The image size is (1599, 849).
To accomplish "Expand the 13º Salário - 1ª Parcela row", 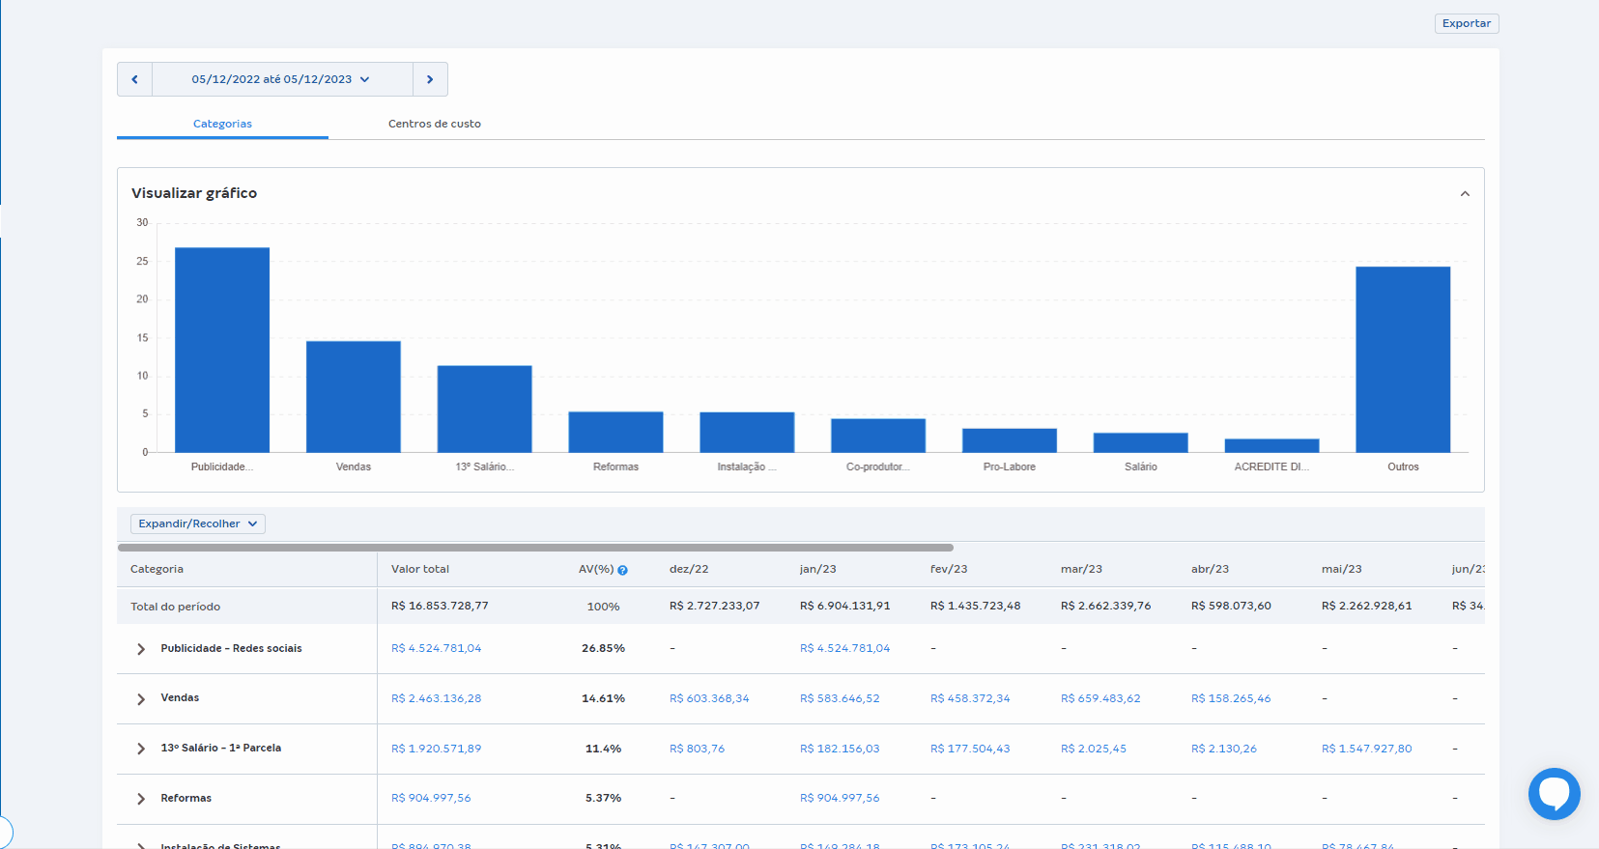I will point(141,749).
